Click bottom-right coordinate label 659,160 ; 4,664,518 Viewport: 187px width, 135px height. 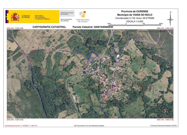(x=165, y=119)
